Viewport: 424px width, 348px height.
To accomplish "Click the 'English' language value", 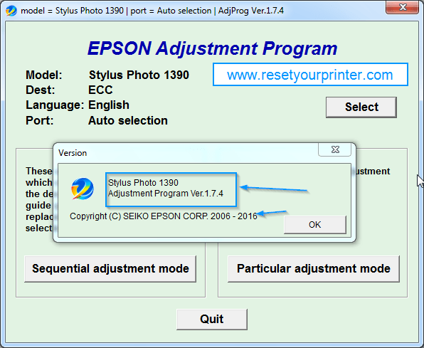I will pyautogui.click(x=109, y=105).
